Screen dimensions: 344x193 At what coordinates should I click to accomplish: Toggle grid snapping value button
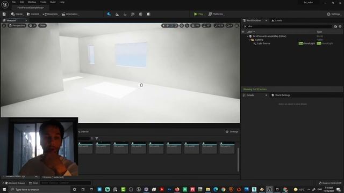coord(196,26)
